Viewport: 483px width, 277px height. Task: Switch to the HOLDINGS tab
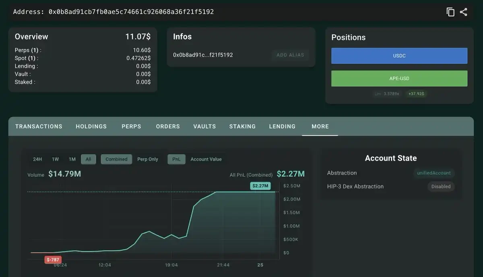[91, 126]
